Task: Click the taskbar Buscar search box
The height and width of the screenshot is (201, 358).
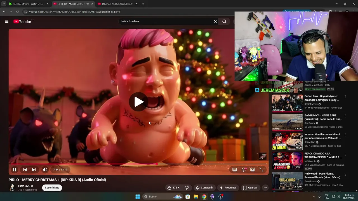Action: click(163, 197)
